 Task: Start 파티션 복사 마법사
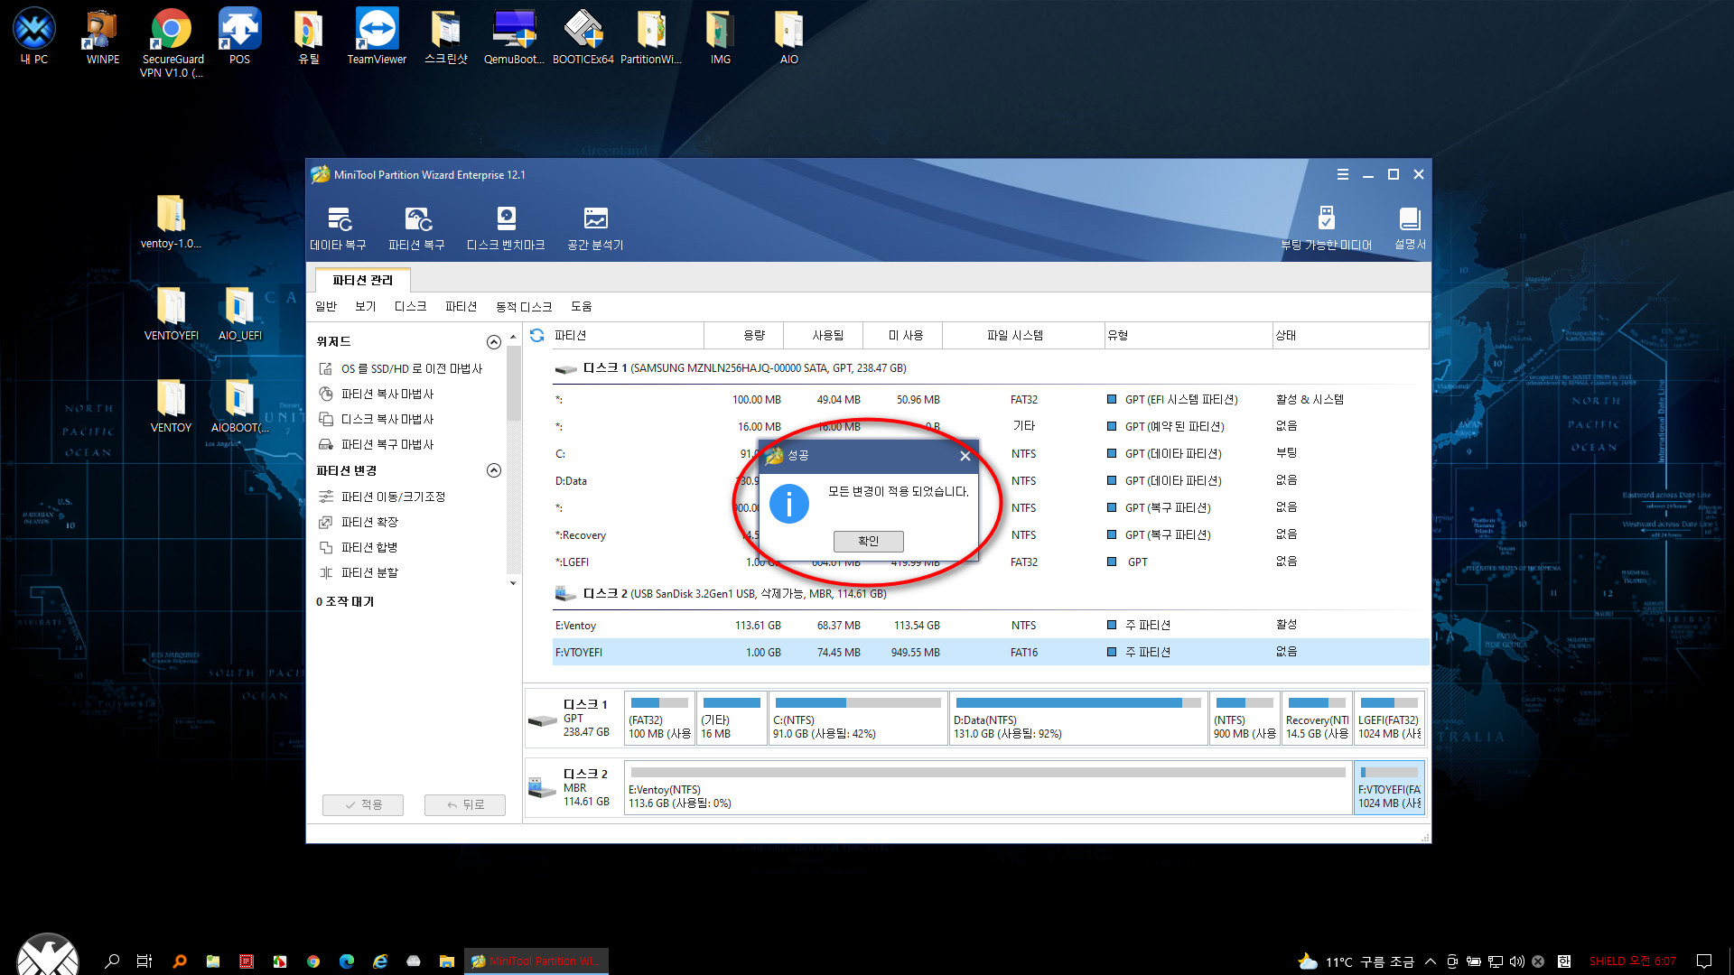377,394
